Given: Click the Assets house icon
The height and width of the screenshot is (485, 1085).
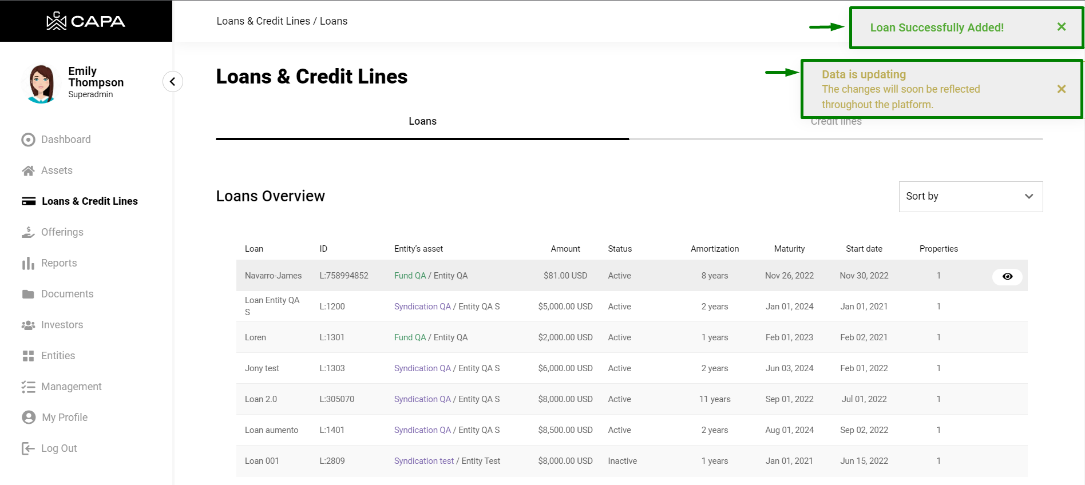Looking at the screenshot, I should (x=28, y=170).
